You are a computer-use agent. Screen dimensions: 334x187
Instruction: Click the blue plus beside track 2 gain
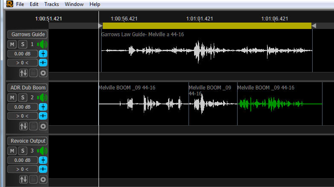(x=43, y=107)
